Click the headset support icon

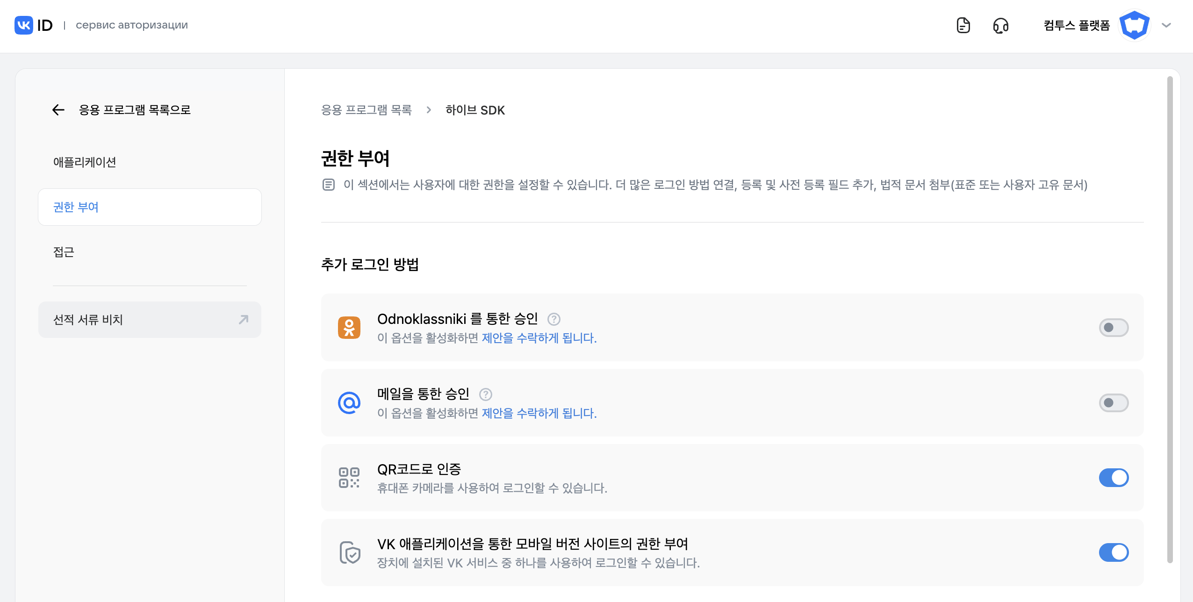[x=1000, y=25]
